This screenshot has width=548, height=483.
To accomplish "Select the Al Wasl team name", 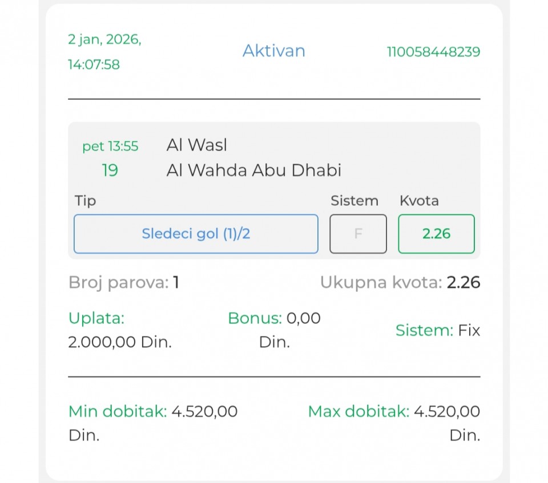I will [x=196, y=145].
